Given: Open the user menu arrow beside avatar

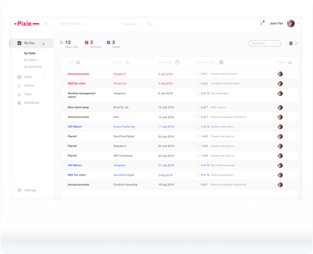Looking at the screenshot, I should pos(299,24).
